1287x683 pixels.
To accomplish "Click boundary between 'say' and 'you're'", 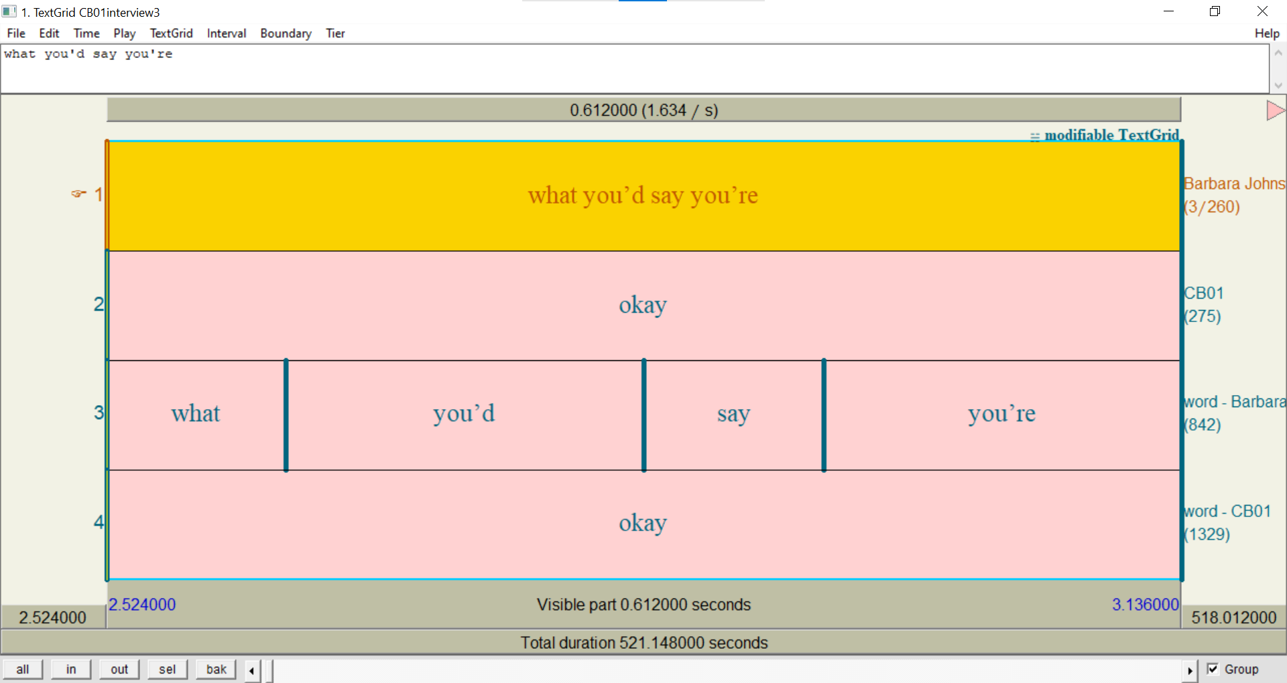I will (x=824, y=415).
